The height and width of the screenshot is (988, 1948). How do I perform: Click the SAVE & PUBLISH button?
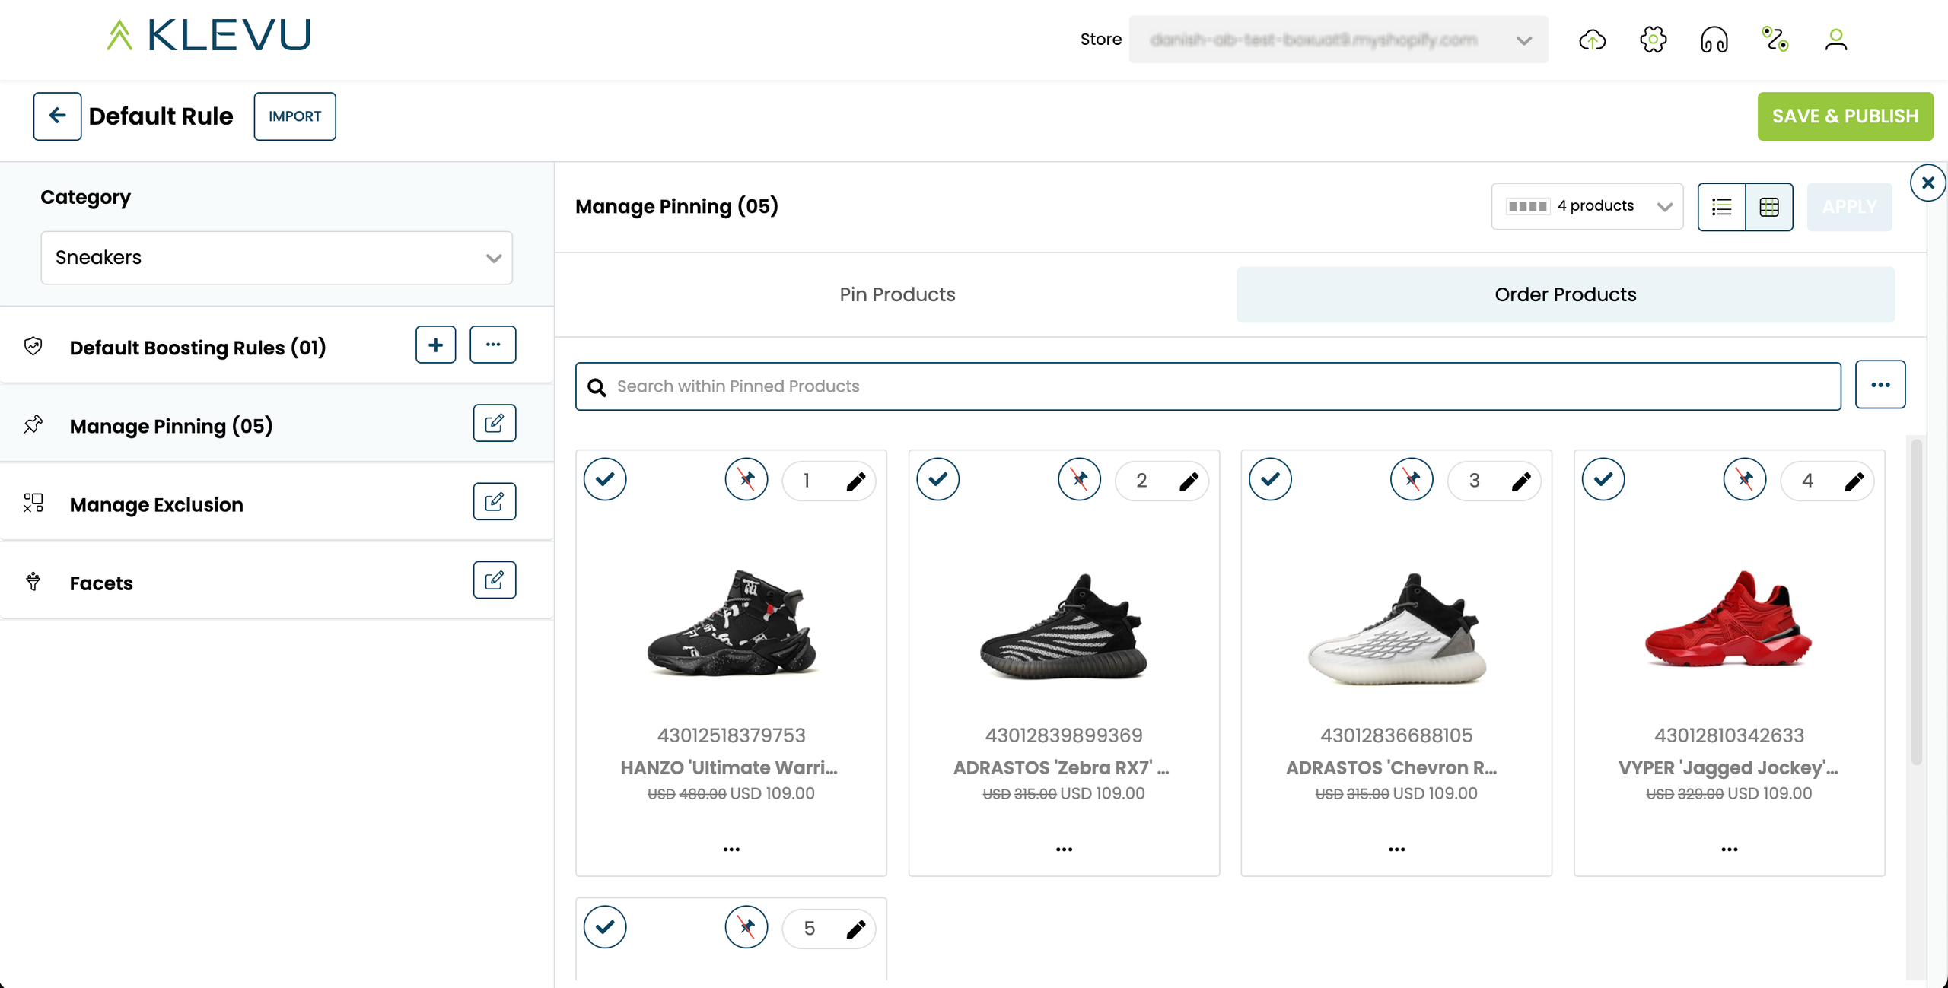click(1845, 116)
